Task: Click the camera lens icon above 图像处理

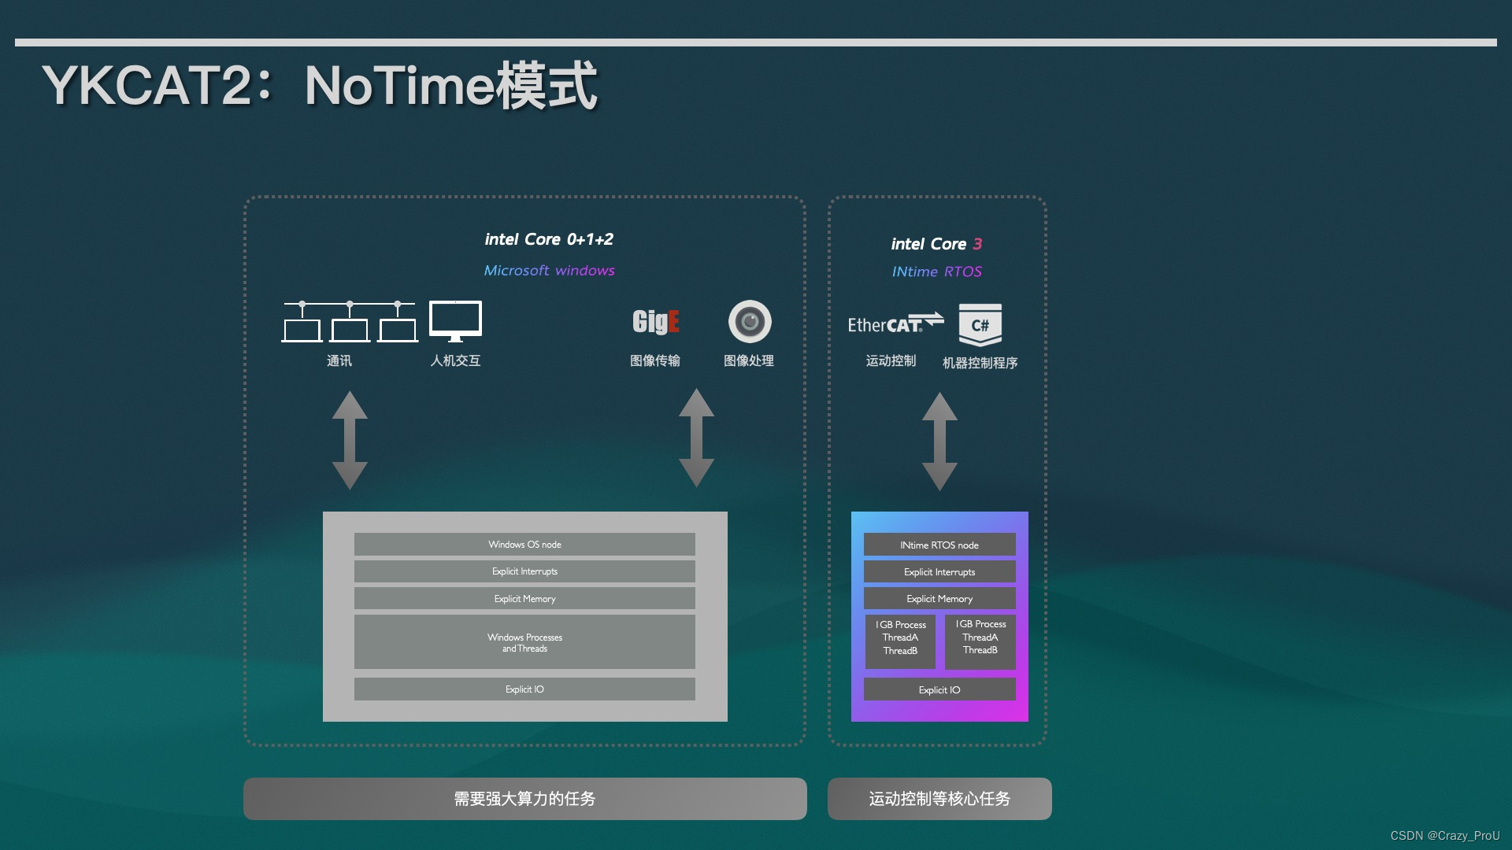Action: point(750,321)
